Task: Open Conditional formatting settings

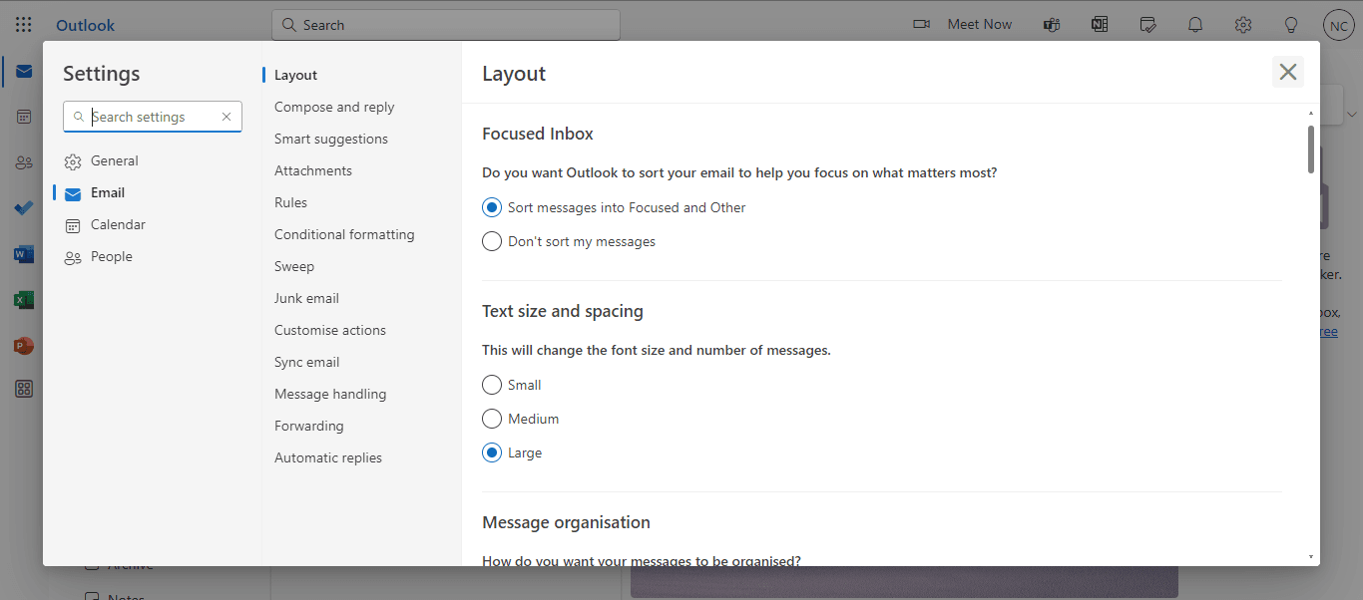Action: [x=344, y=234]
